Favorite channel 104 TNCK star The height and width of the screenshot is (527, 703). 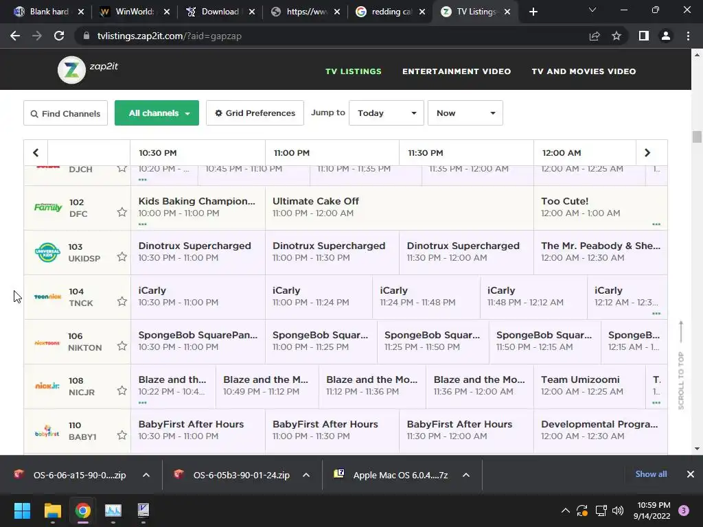(122, 301)
